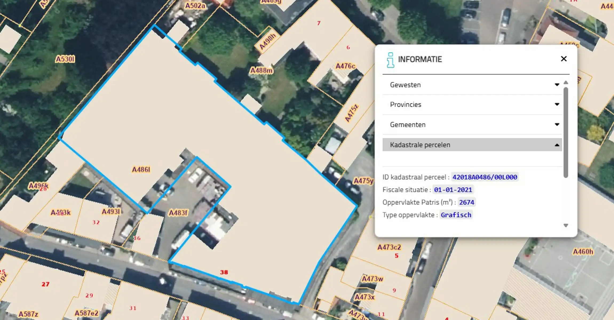This screenshot has height=320, width=614.
Task: Select parcel A486l on the map
Action: (141, 170)
